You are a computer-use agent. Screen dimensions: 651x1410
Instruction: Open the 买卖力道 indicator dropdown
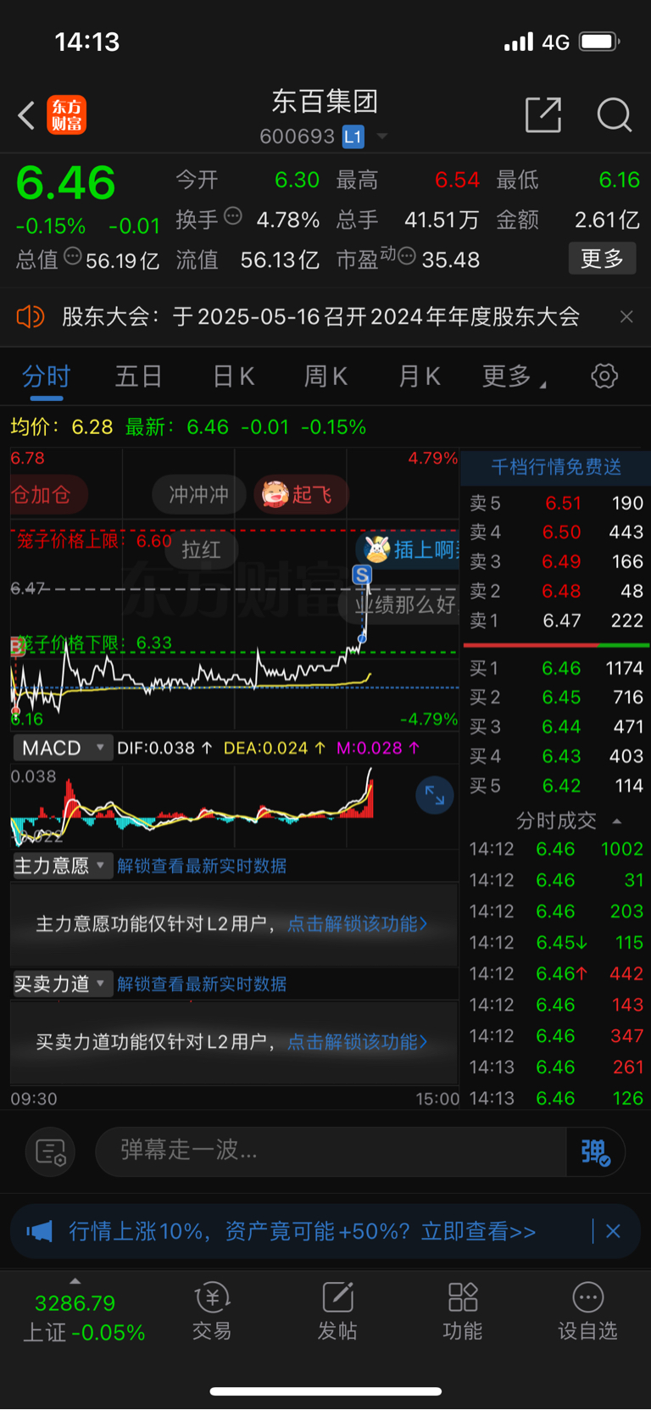[x=62, y=984]
